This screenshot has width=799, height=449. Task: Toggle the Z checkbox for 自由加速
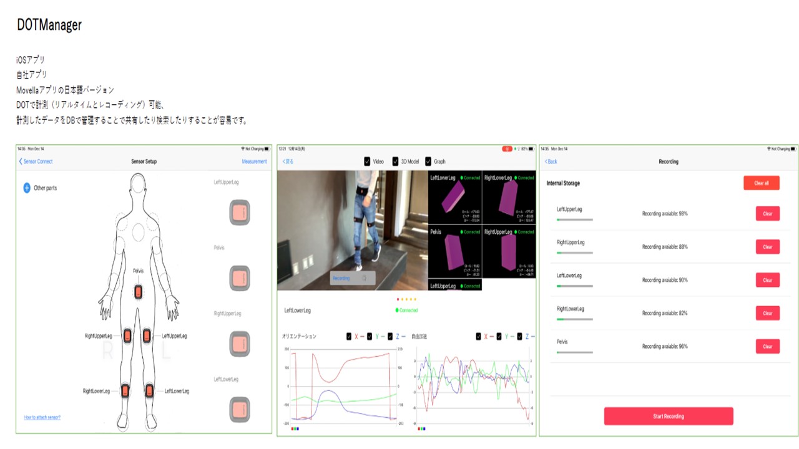(x=520, y=337)
